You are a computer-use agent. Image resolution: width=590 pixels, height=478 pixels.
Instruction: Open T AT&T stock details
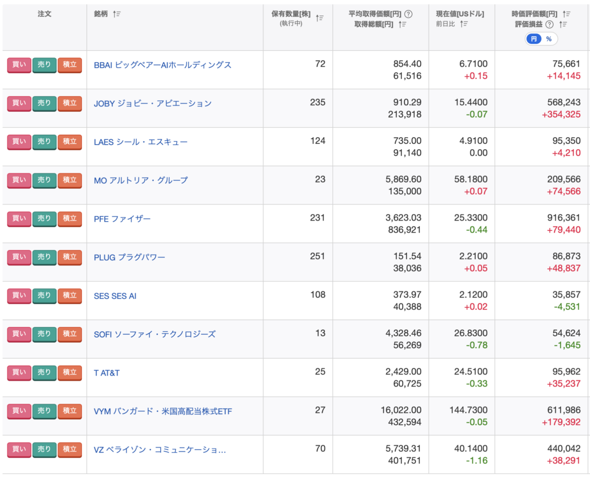click(x=107, y=373)
